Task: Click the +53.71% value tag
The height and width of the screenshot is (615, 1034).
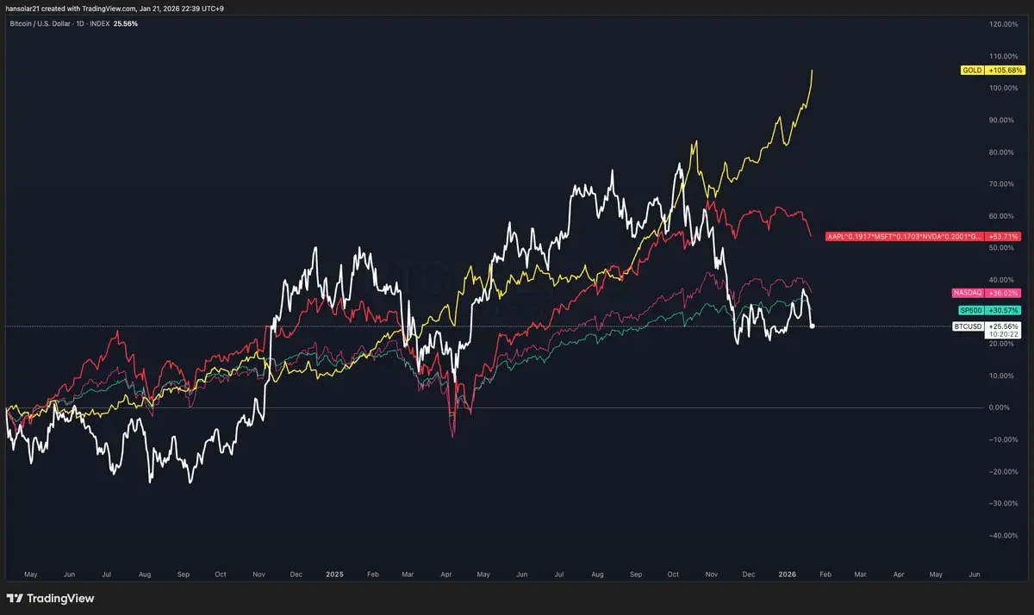Action: click(x=1002, y=236)
